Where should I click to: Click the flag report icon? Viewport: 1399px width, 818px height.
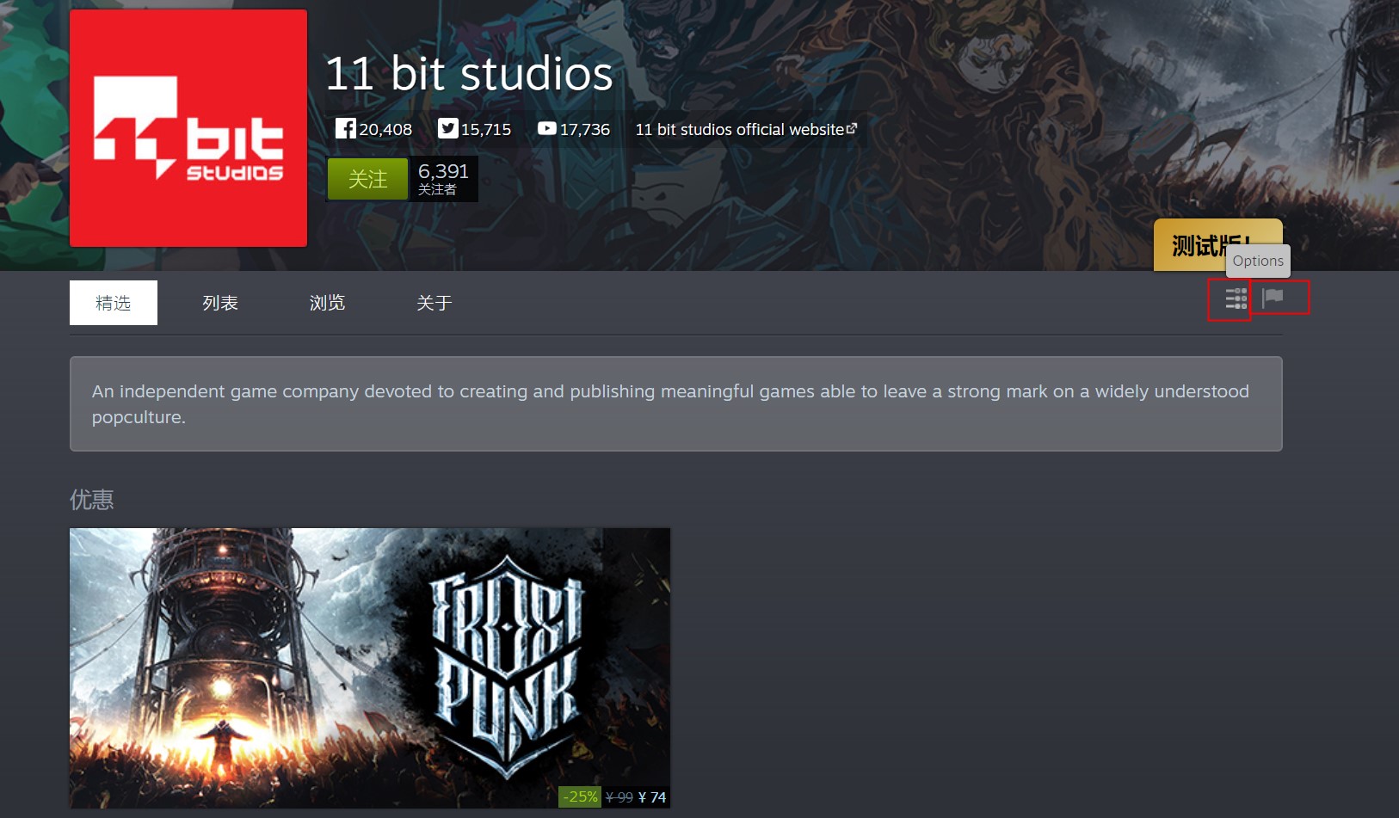point(1273,298)
